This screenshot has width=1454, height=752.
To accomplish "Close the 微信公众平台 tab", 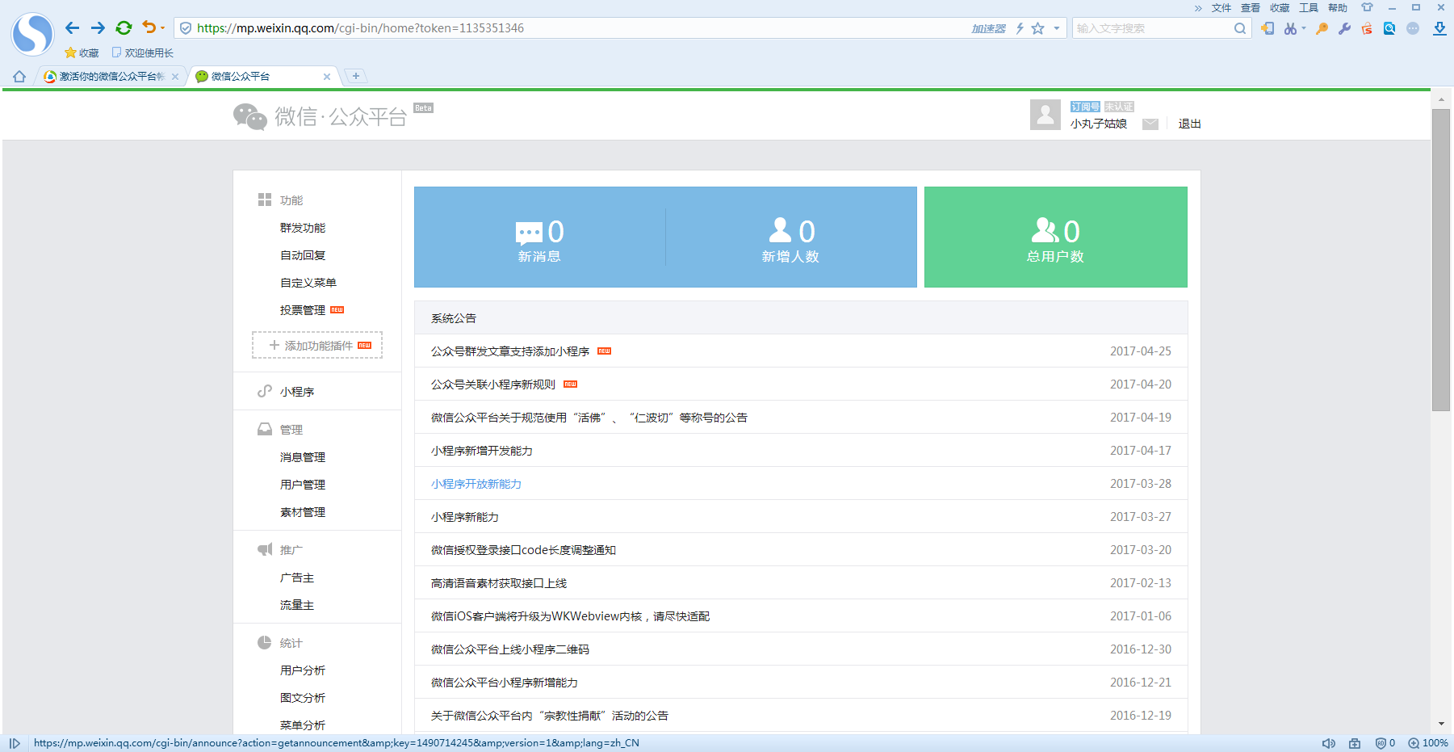I will [327, 77].
